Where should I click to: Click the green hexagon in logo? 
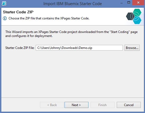point(137,12)
